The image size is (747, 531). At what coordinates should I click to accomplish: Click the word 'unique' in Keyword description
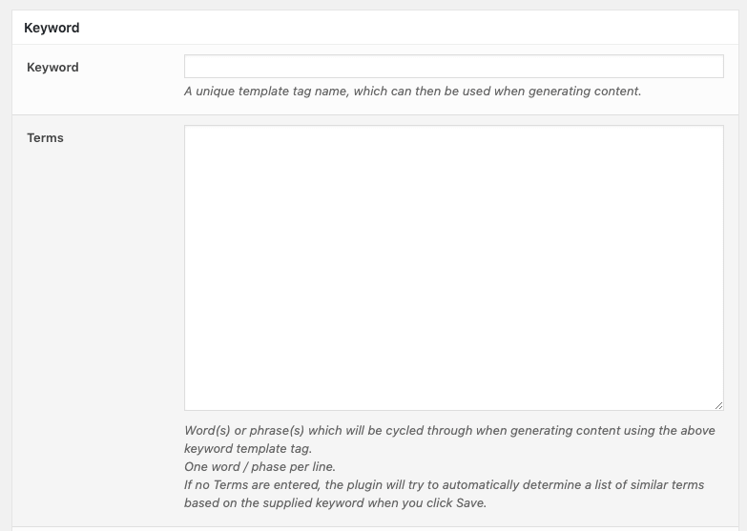pyautogui.click(x=218, y=92)
